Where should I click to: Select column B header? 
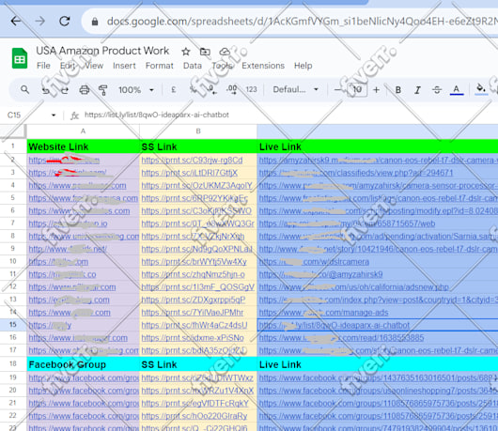(x=198, y=131)
